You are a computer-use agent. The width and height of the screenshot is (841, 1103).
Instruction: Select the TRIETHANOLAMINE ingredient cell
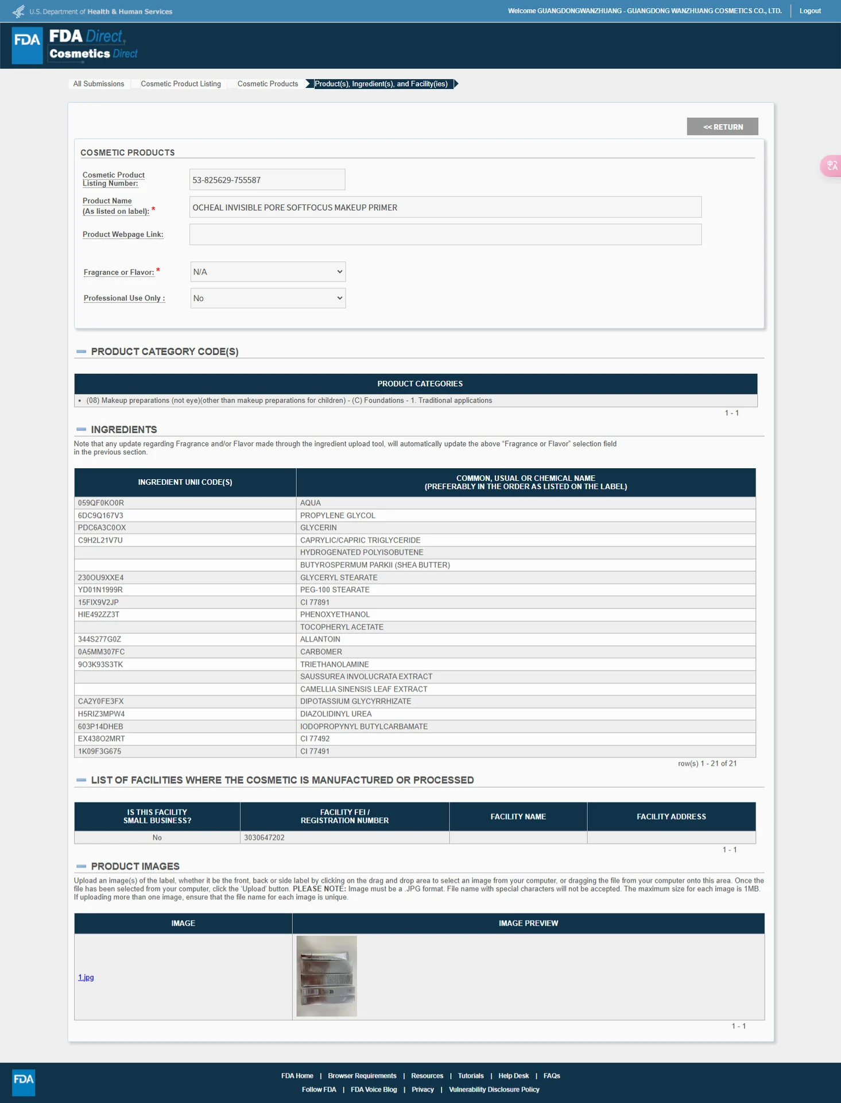tap(526, 665)
